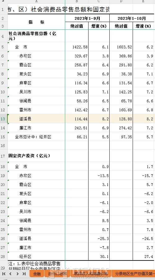This screenshot has width=155, height=280.
Task: Open the 分县地区生产总值 sheet tab
Action: [133, 273]
